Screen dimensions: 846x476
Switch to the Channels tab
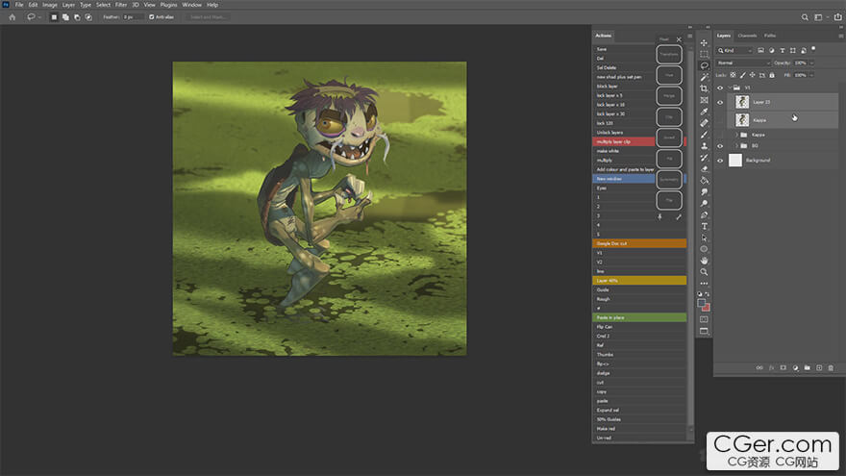747,36
